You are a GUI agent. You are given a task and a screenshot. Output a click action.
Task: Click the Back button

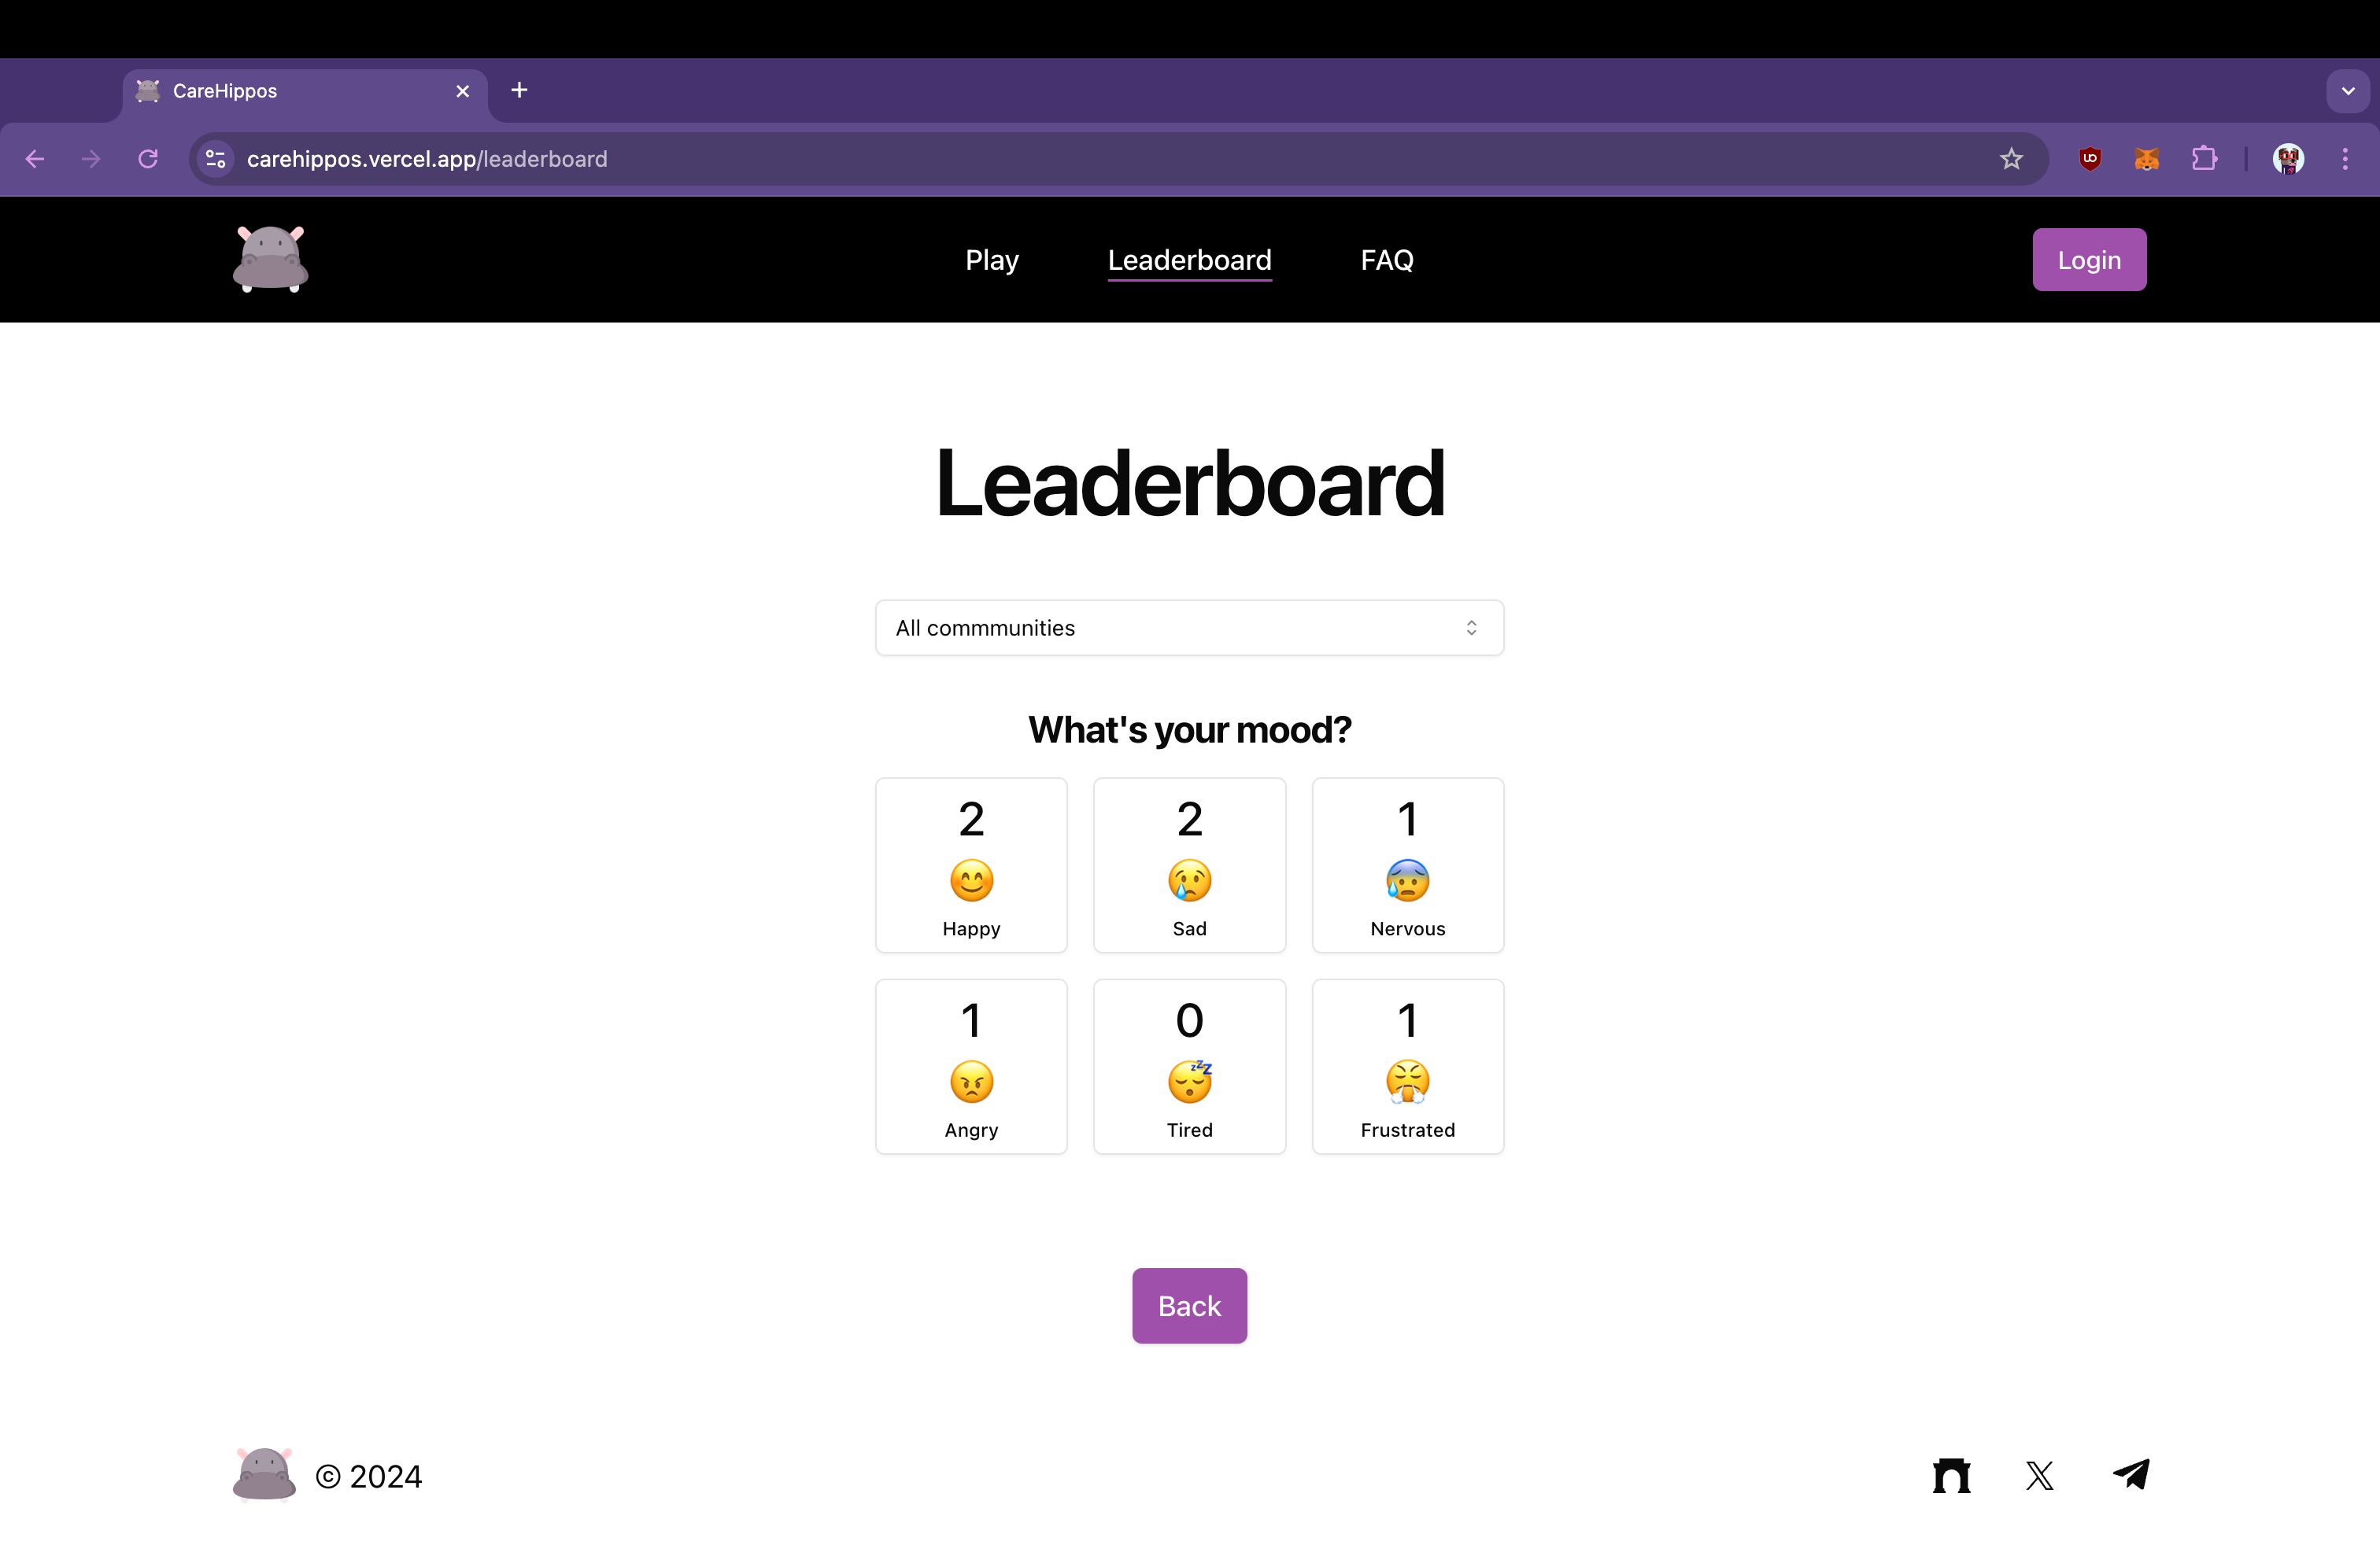tap(1190, 1304)
